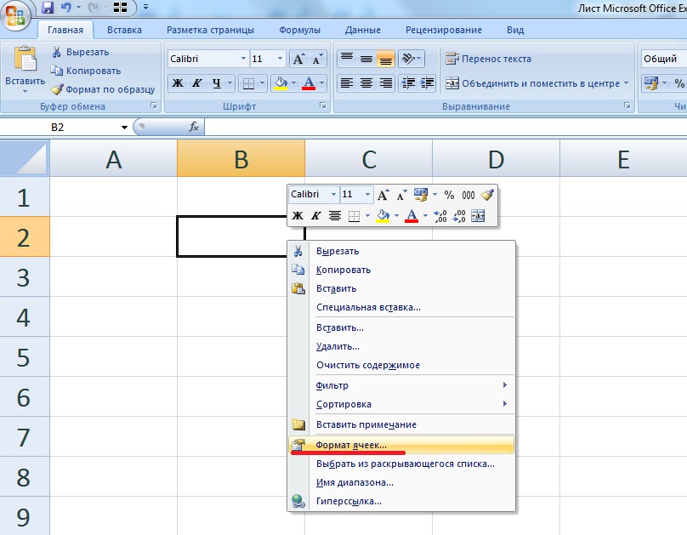Click the formula bar input field
The height and width of the screenshot is (535, 687).
(446, 128)
